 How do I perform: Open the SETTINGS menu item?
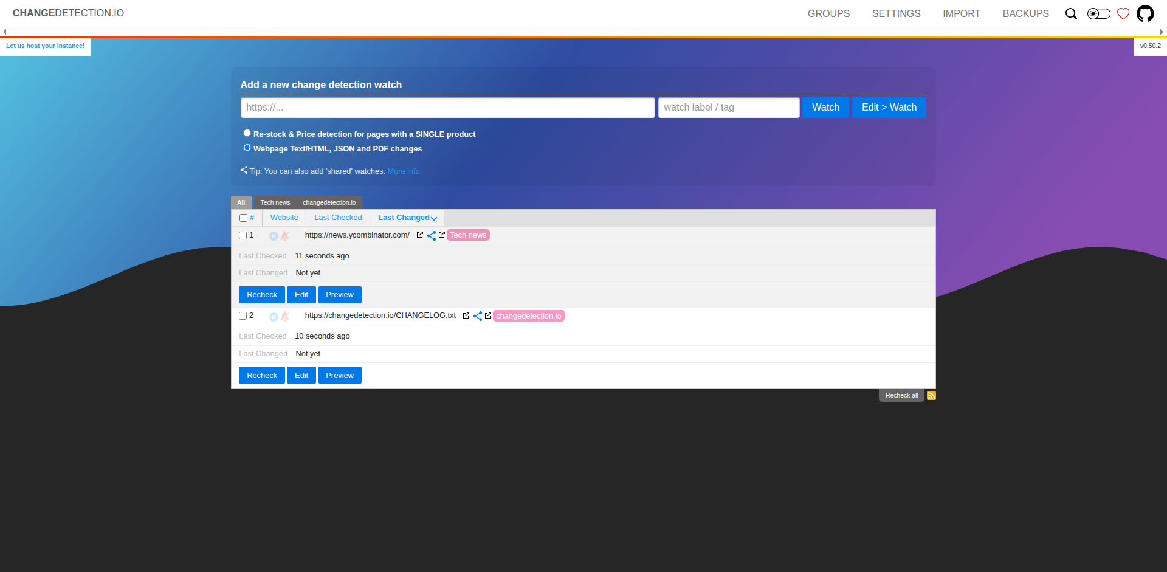point(896,13)
